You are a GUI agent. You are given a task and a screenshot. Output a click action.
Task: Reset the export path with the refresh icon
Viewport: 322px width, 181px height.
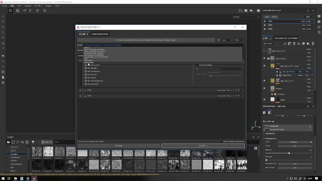point(218,40)
